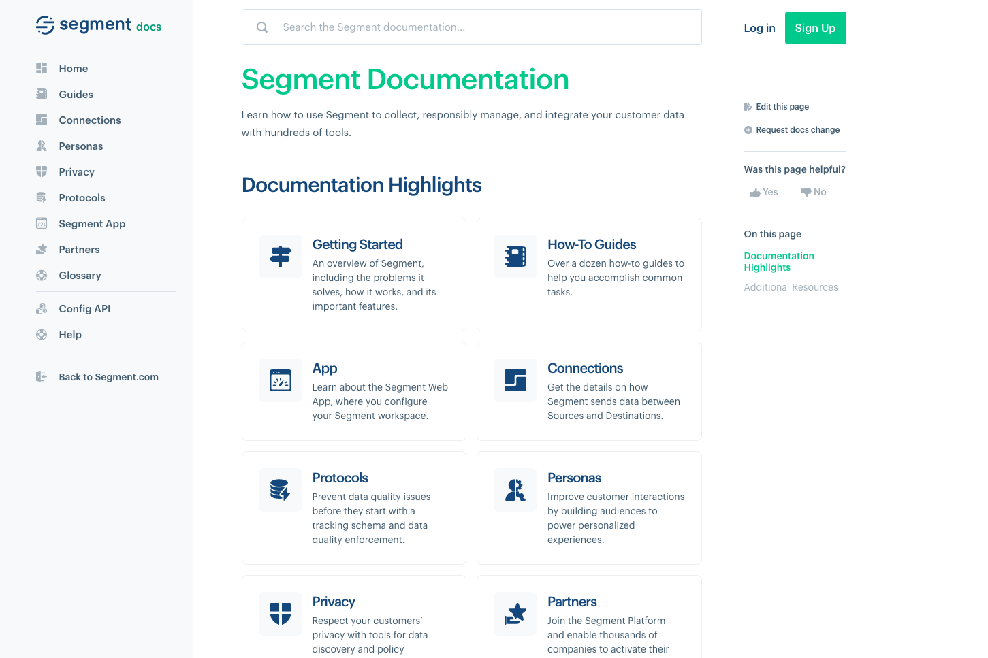Go to Connections in the sidebar

[x=90, y=120]
